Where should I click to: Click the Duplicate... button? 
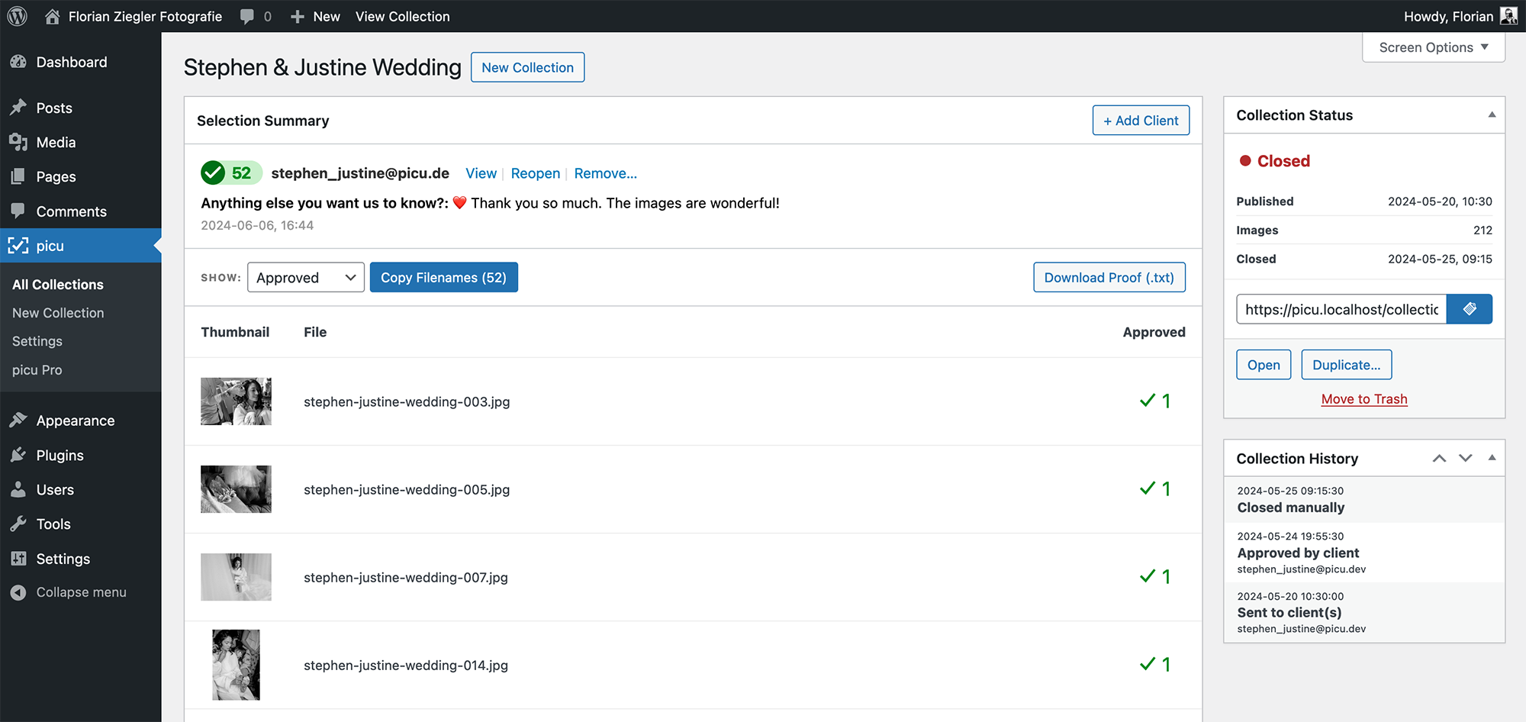[x=1347, y=365]
